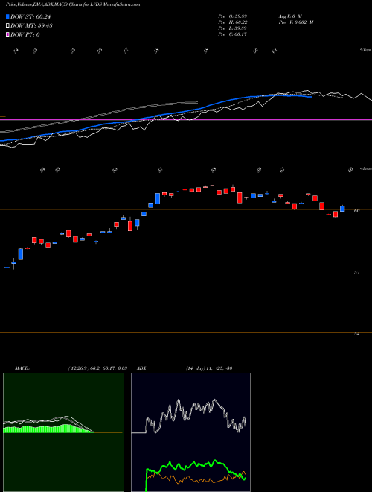Click the 'Pre O: 59.89' open value
The height and width of the screenshot is (492, 372).
(234, 16)
